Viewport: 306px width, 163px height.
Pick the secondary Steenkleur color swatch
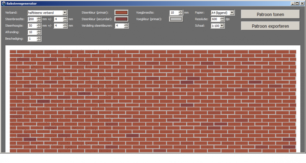[x=121, y=19]
